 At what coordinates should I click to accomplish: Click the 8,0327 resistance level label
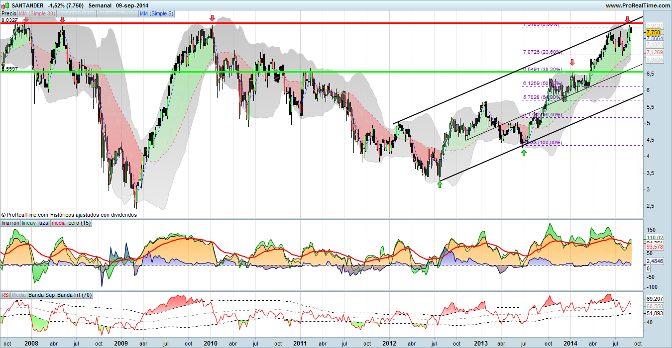(9, 20)
